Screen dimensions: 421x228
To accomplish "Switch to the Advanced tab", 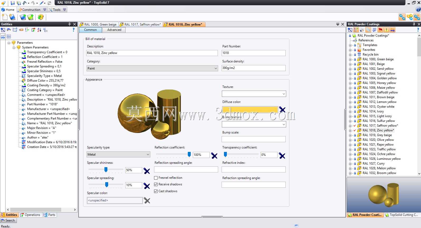I will (x=114, y=30).
